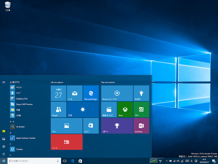Collapse the hamburger menu in Start
This screenshot has height=164, width=218.
4,82
